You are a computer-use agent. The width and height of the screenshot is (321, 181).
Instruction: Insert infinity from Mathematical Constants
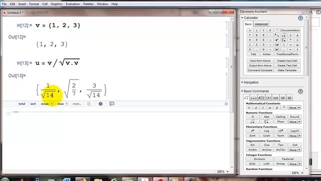(x=270, y=108)
